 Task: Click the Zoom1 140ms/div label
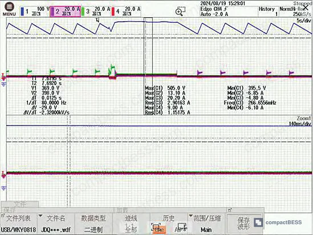click(x=300, y=121)
